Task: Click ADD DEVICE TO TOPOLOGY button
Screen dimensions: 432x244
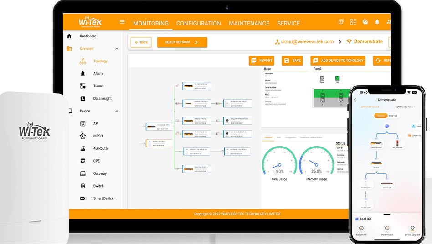Action: (338, 61)
